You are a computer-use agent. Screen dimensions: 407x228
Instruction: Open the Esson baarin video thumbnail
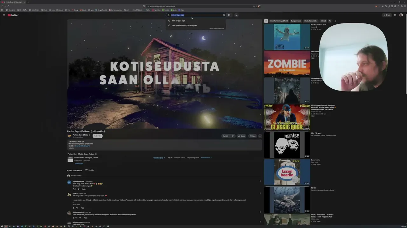[287, 172]
